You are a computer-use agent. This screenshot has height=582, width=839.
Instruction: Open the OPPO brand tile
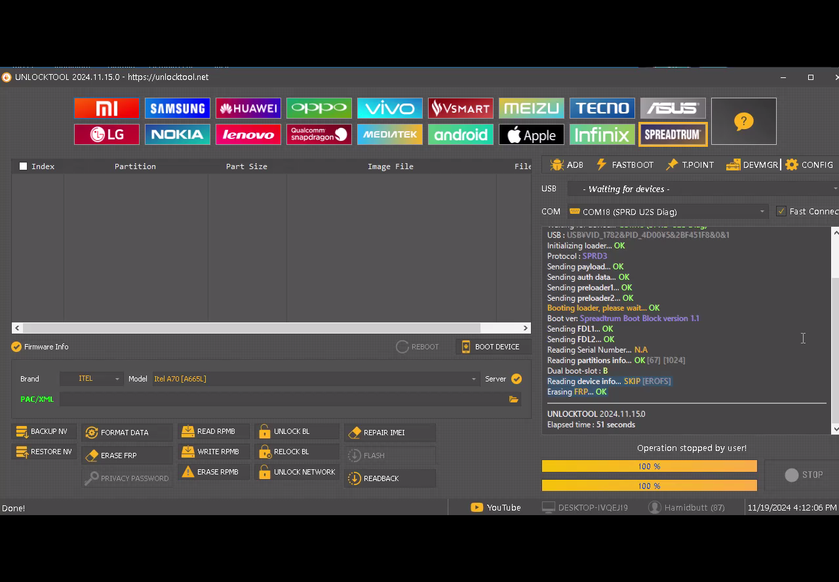click(x=319, y=108)
